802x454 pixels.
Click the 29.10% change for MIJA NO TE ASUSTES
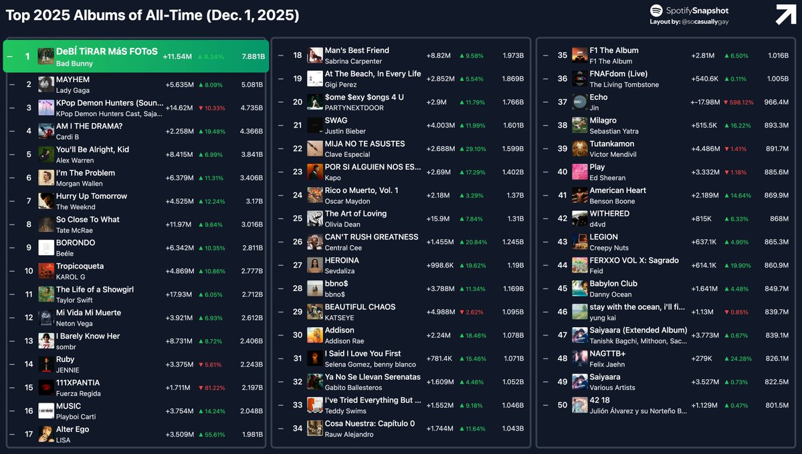(476, 149)
